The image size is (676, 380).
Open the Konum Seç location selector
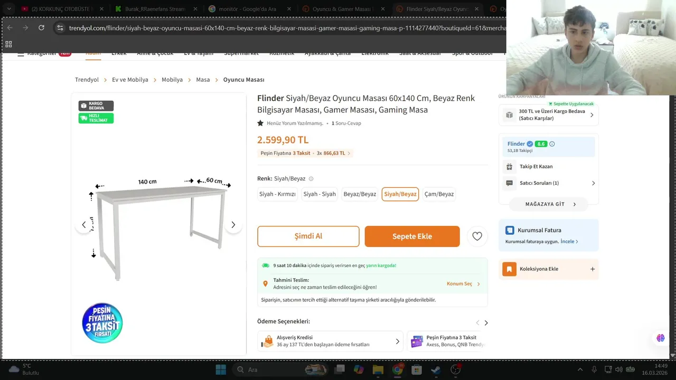pos(463,284)
